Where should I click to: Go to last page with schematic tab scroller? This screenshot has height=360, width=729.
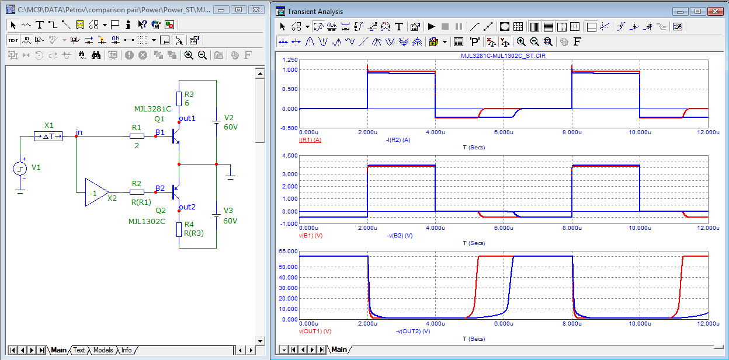tap(41, 350)
